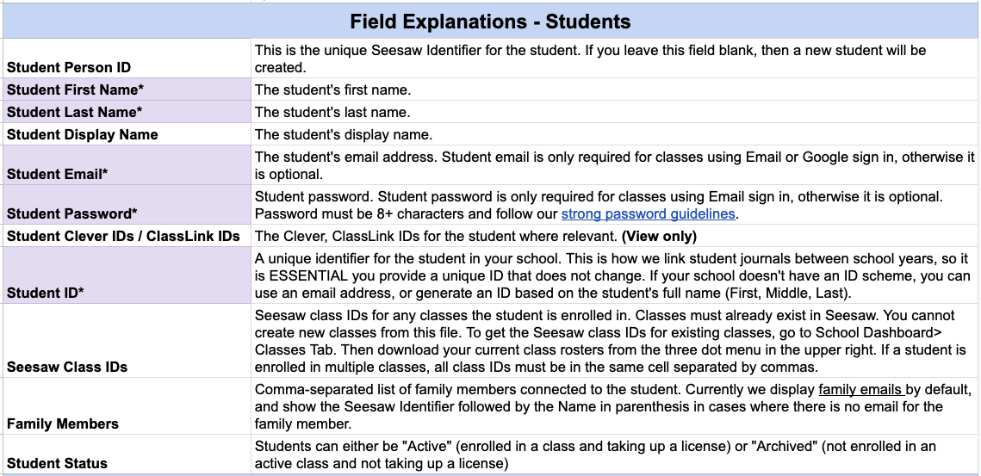Select Student Clever IDs / ClassLink IDs cell
981x476 pixels.
pos(127,236)
